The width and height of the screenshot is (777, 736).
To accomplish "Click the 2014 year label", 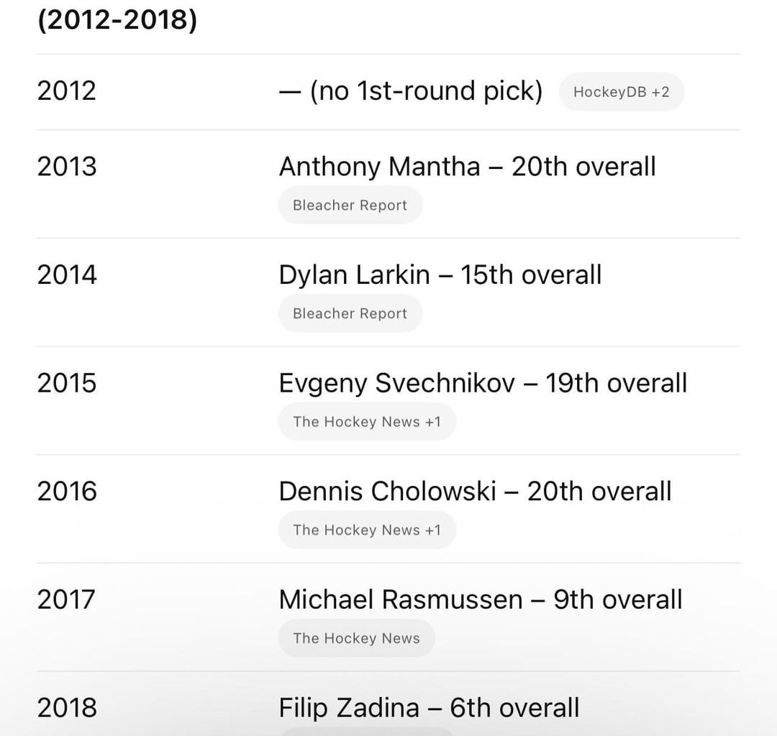I will [68, 275].
